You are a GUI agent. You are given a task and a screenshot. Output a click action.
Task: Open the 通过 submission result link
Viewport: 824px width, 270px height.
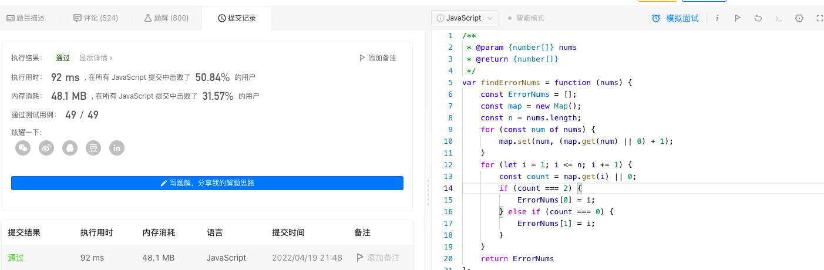16,258
